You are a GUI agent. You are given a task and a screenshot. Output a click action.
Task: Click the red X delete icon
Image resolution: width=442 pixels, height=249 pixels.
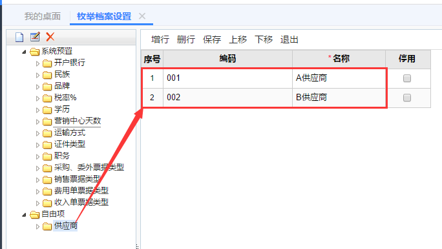click(x=50, y=37)
